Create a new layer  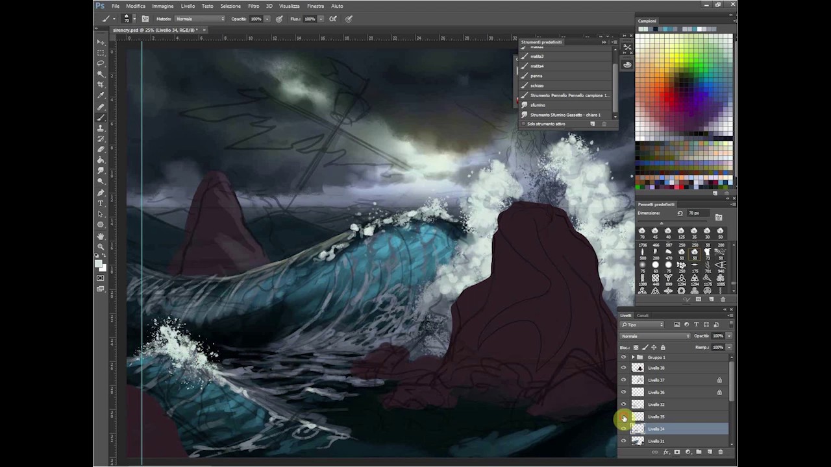pos(710,452)
